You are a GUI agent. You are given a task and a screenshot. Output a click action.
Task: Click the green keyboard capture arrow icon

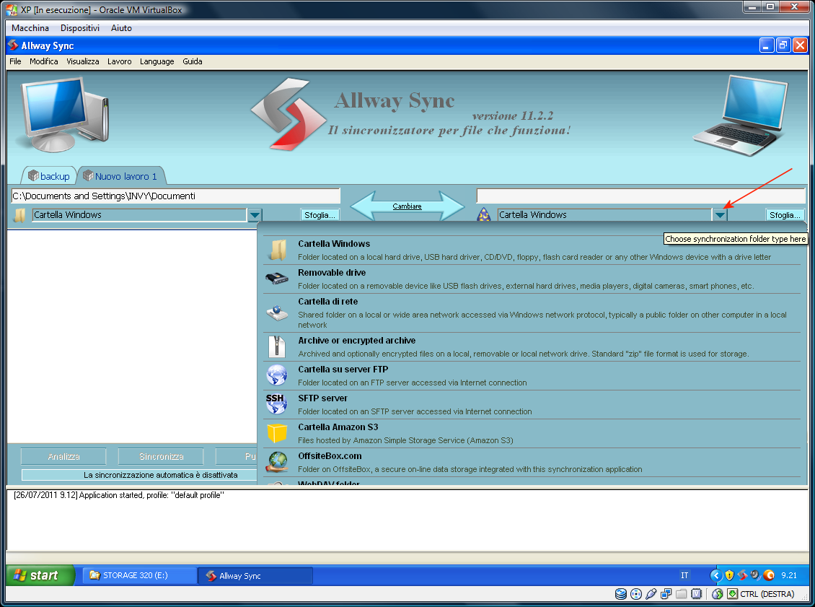(732, 594)
